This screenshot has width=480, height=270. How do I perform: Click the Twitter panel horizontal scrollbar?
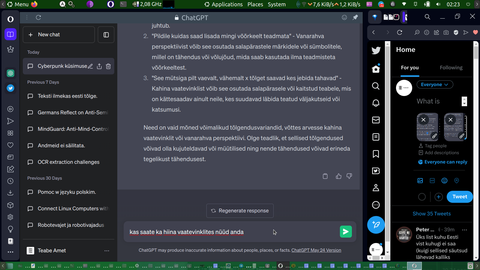[x=376, y=258]
